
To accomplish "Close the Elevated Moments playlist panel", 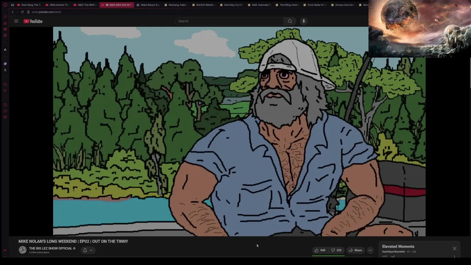I will click(x=454, y=248).
